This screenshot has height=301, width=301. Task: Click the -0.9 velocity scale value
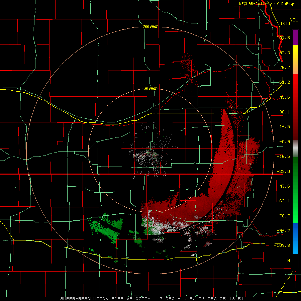[285, 142]
